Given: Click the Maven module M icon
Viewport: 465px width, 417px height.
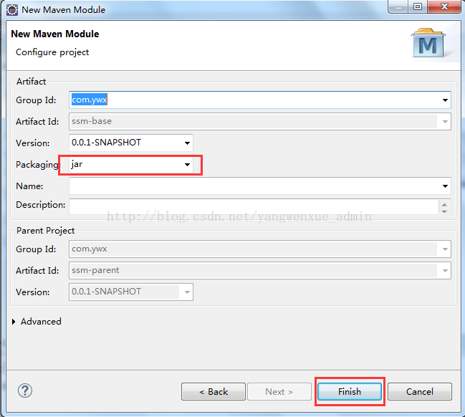Looking at the screenshot, I should [x=428, y=43].
